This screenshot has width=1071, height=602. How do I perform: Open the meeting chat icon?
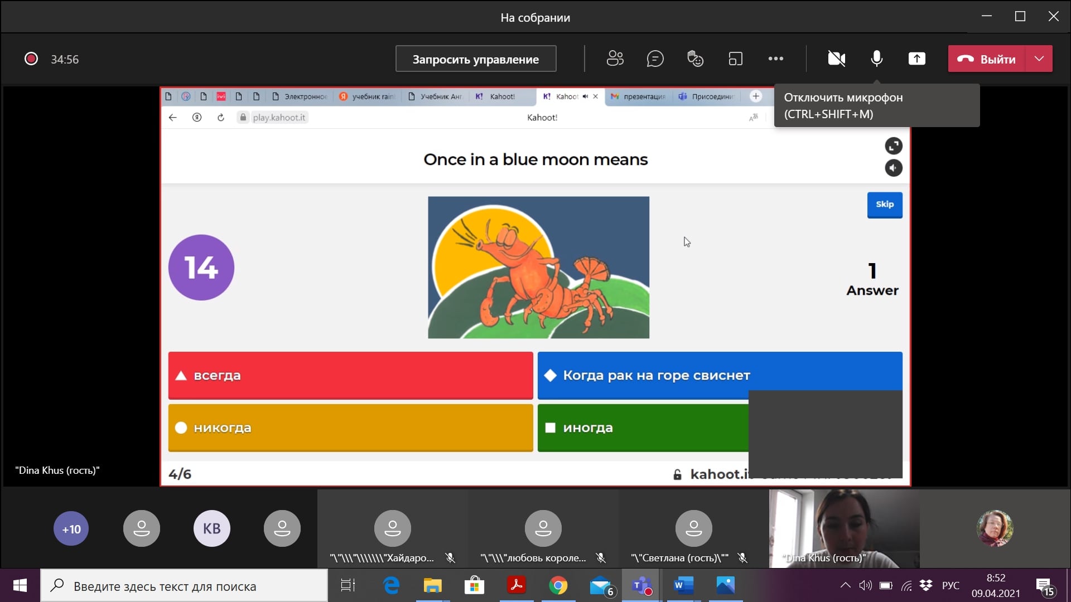pos(655,59)
